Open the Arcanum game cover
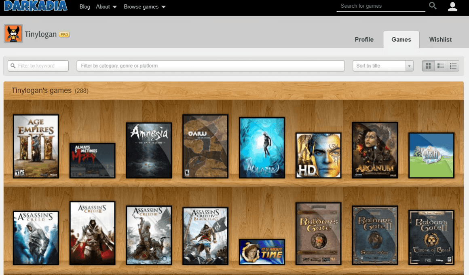The image size is (469, 275). tap(375, 150)
